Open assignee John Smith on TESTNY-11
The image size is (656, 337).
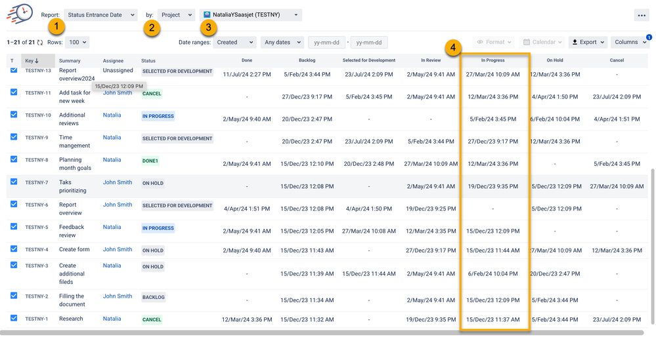coord(118,93)
